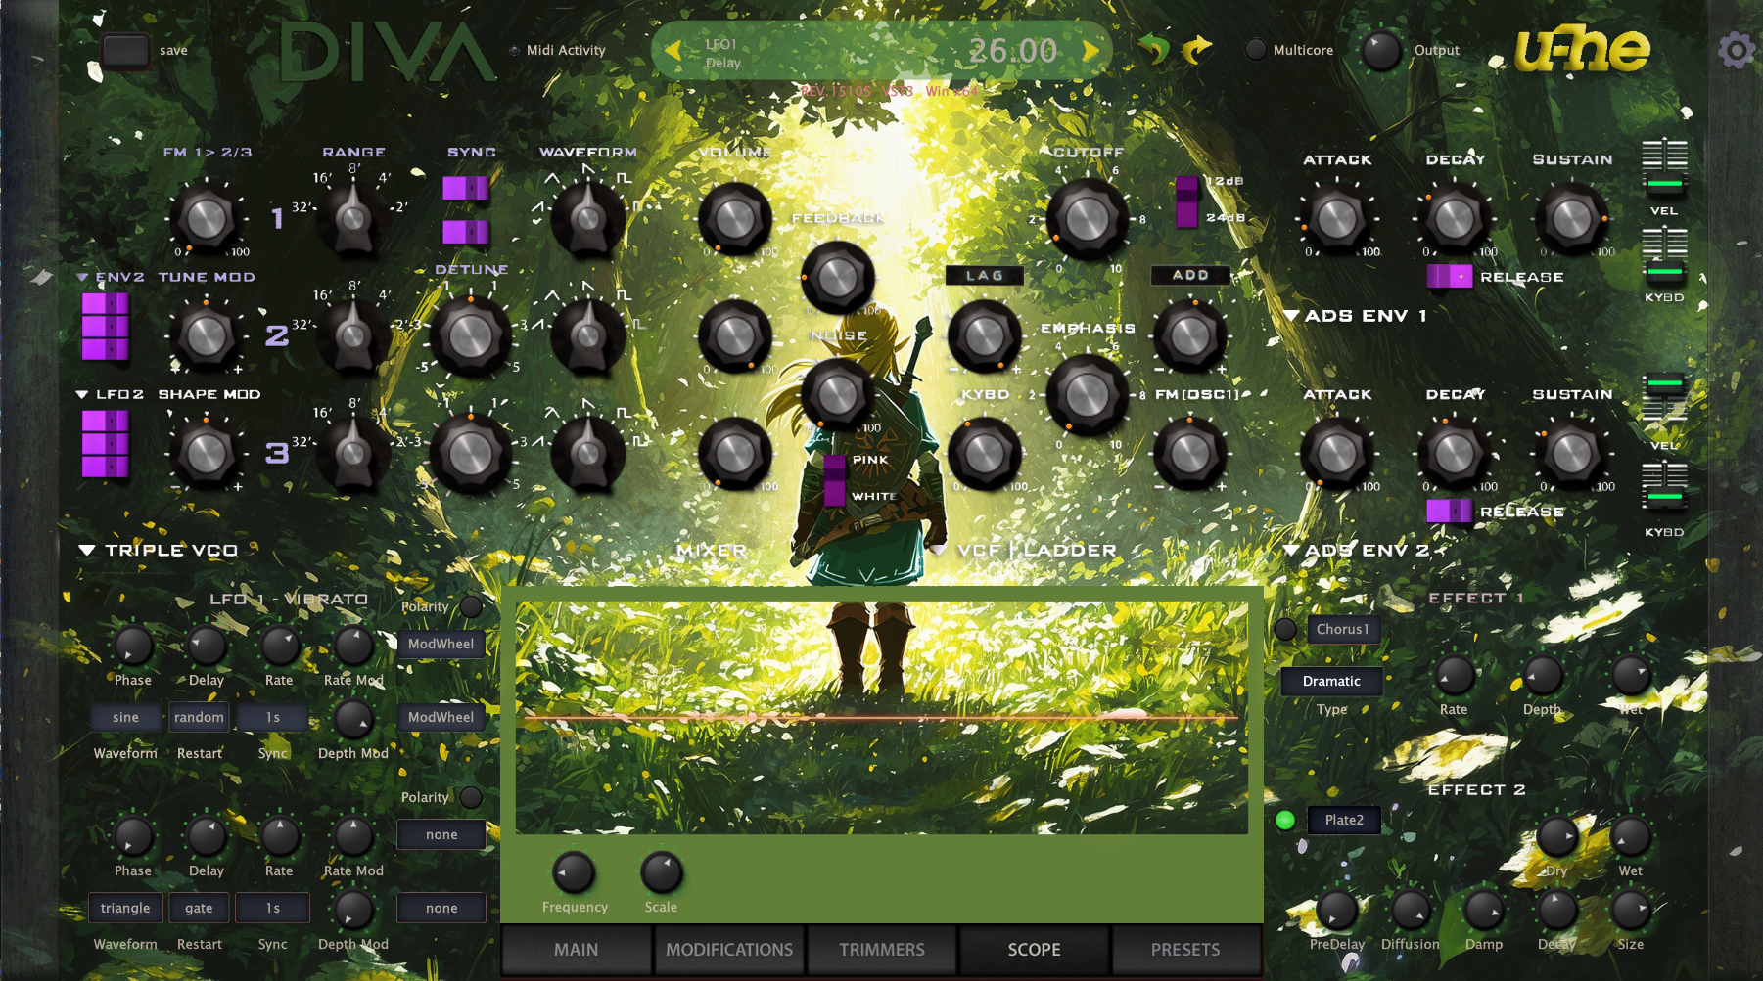
Task: Open the LFO 1 sine waveform selector
Action: 125,717
